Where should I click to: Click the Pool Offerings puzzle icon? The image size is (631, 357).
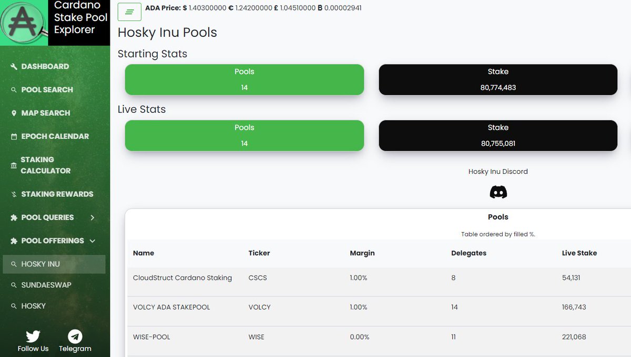14,241
